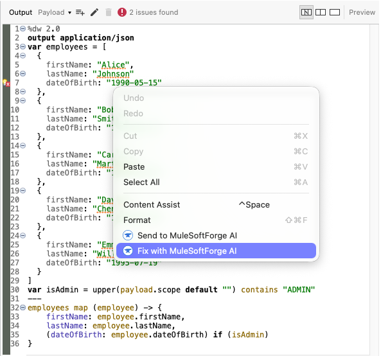Screen dimensions: 381x356
Task: Click the 'contains' keyword on line 30
Action: 260,290
